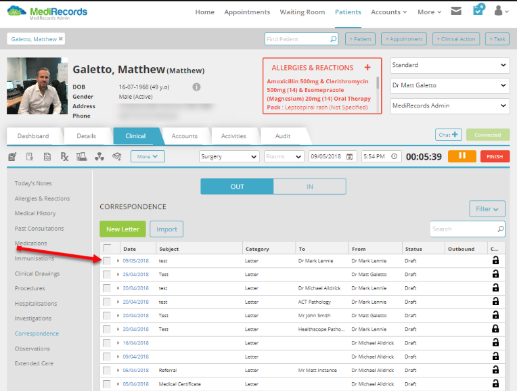Click the layered stack toolbar icon

click(116, 156)
